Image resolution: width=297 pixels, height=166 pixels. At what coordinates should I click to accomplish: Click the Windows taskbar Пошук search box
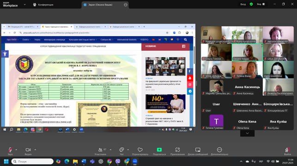(x=32, y=161)
